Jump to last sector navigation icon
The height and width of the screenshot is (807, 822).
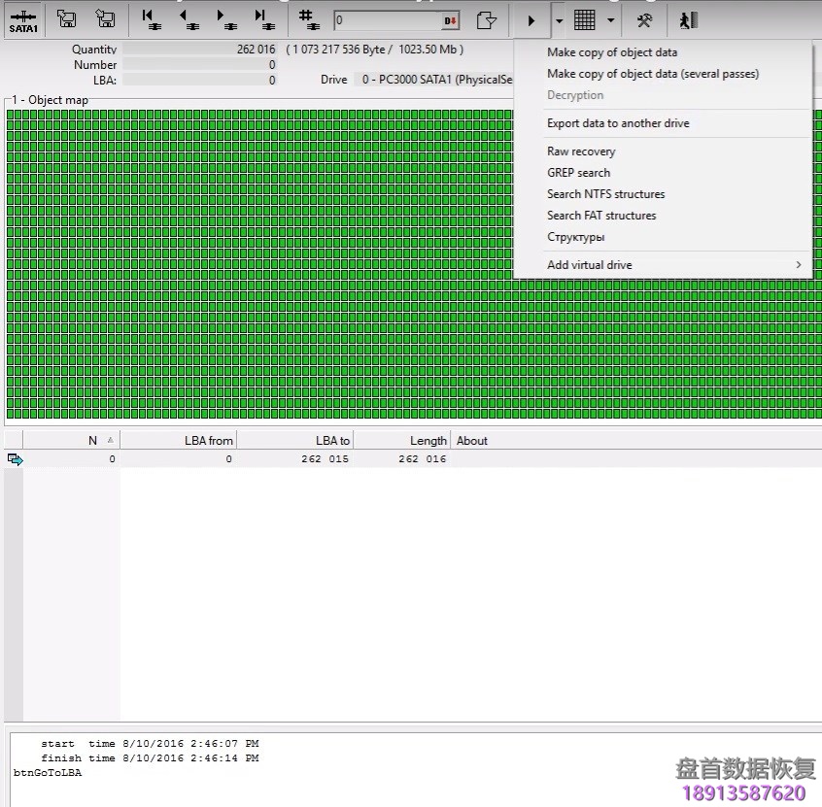coord(262,19)
